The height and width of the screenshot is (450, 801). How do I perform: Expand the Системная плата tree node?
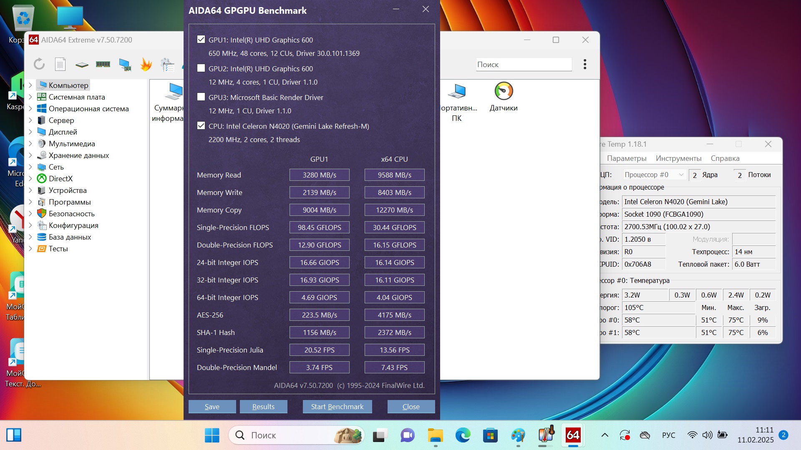pyautogui.click(x=30, y=97)
